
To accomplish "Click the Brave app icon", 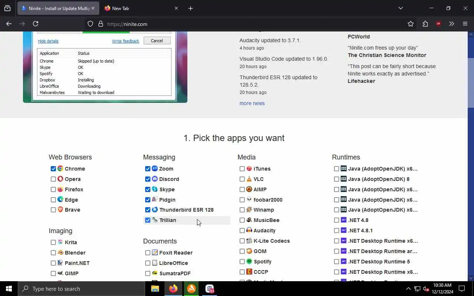I will click(x=60, y=209).
